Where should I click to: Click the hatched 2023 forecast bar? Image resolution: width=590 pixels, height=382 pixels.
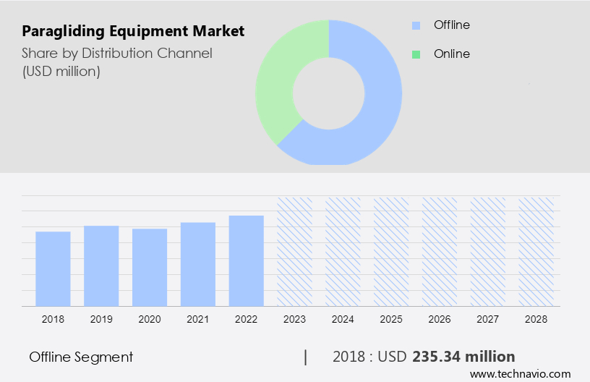294,252
